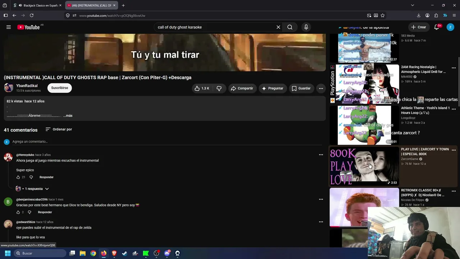Open the account avatar menu
Screen dimensions: 460x259
450,27
